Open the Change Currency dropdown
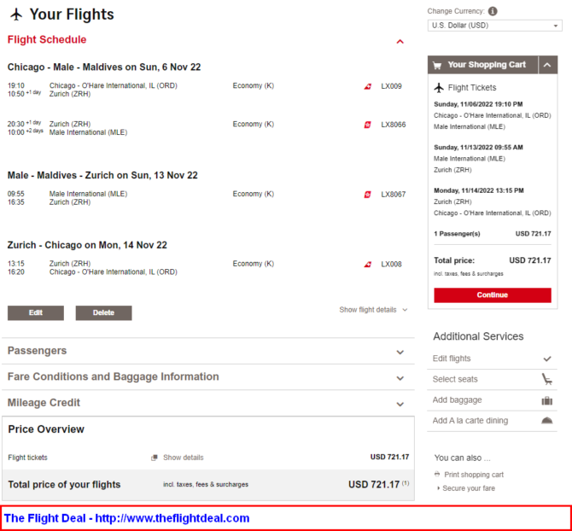Screen dimensions: 572x531 tap(494, 26)
